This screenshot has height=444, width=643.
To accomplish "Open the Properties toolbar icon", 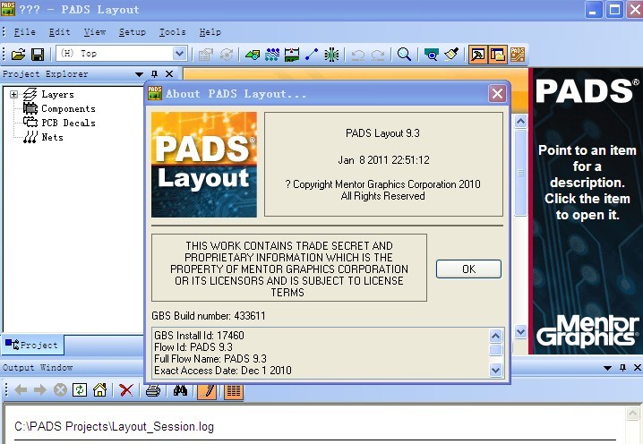I will point(206,54).
